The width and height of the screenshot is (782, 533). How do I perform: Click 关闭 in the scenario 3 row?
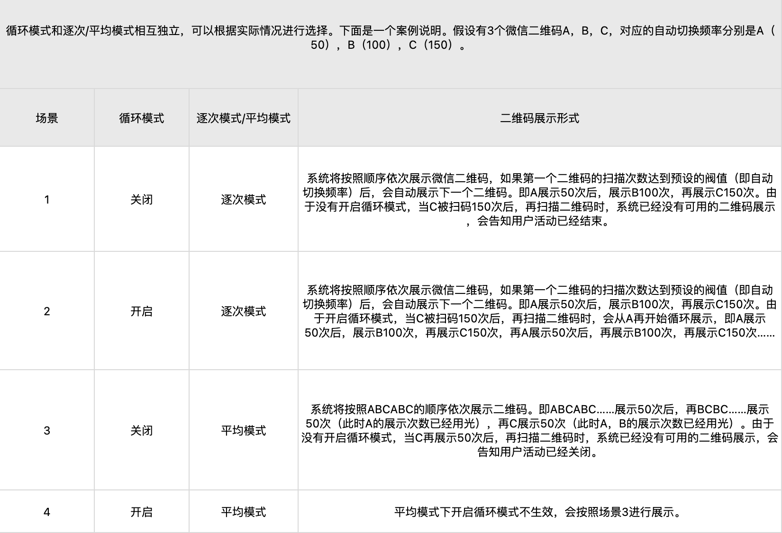(x=141, y=431)
